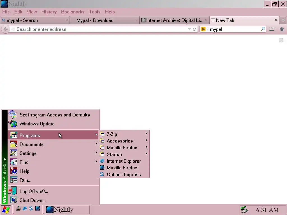The width and height of the screenshot is (287, 215).
Task: Expand Documents submenu in Start menu
Action: (54, 144)
